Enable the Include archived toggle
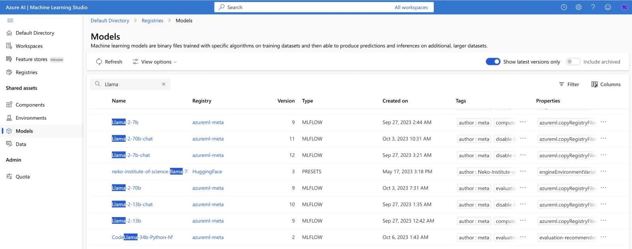This screenshot has width=632, height=249. 573,61
